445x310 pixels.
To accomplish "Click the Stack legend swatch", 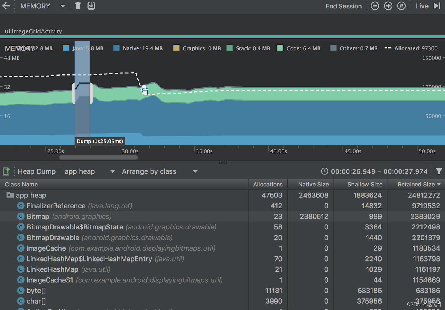I will [x=230, y=48].
